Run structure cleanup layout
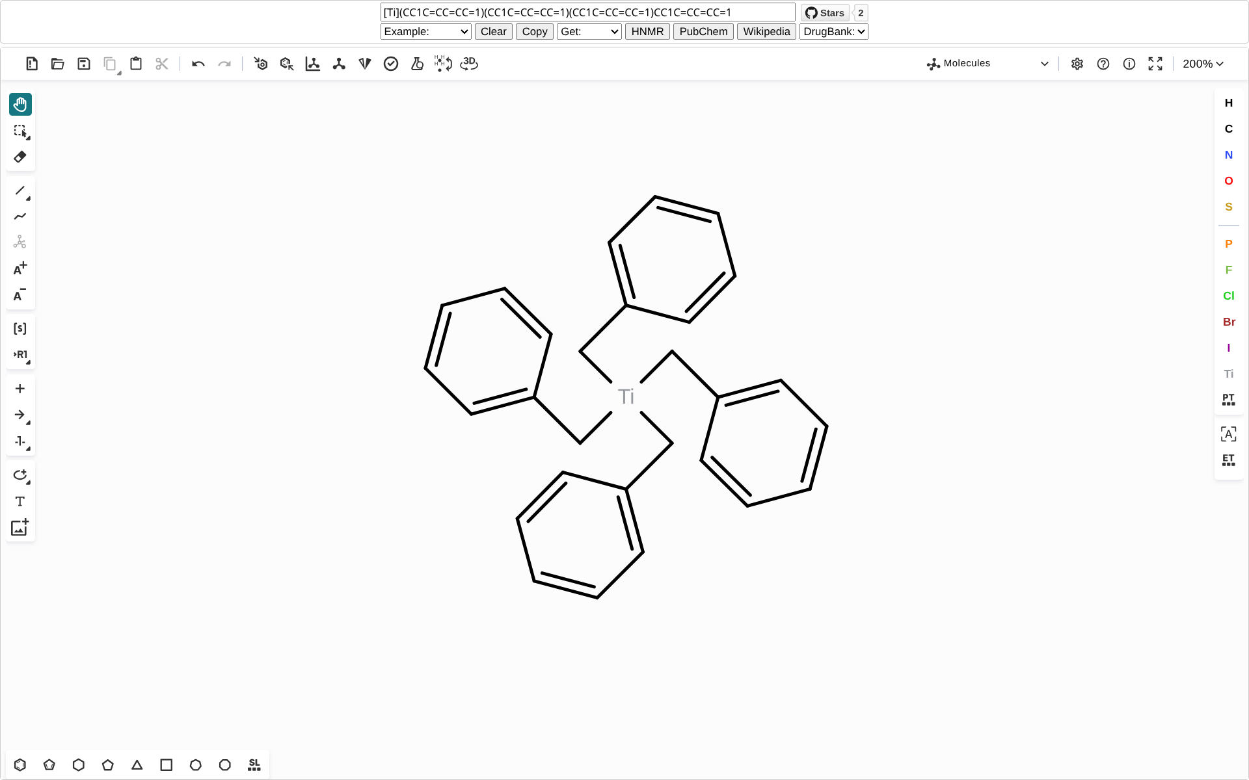 click(x=313, y=64)
